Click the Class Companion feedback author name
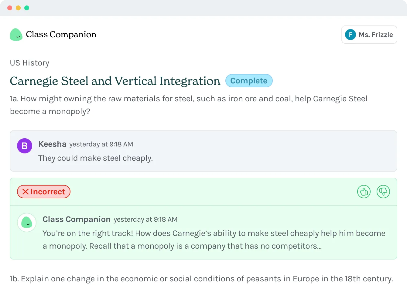The image size is (407, 285). 77,219
